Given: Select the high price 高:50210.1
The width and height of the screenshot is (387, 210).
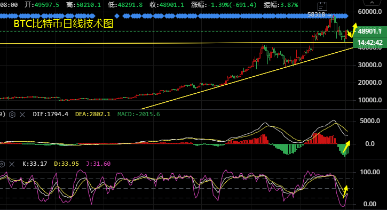Looking at the screenshot, I should [83, 5].
